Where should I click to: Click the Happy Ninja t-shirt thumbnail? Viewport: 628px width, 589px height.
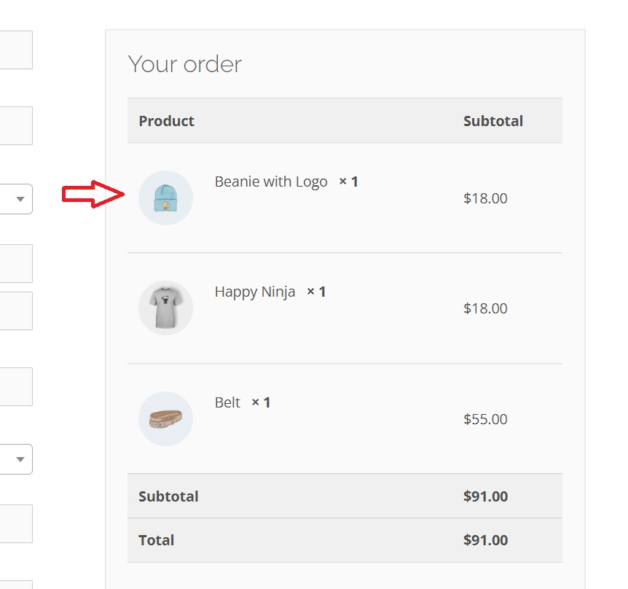point(165,308)
